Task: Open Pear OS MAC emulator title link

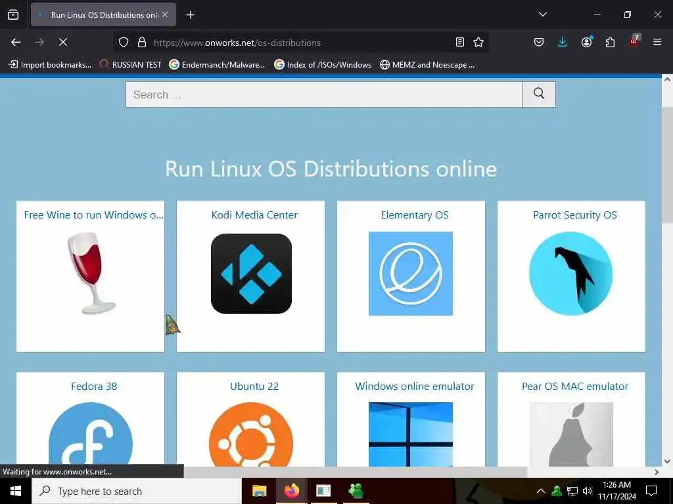Action: [x=574, y=386]
